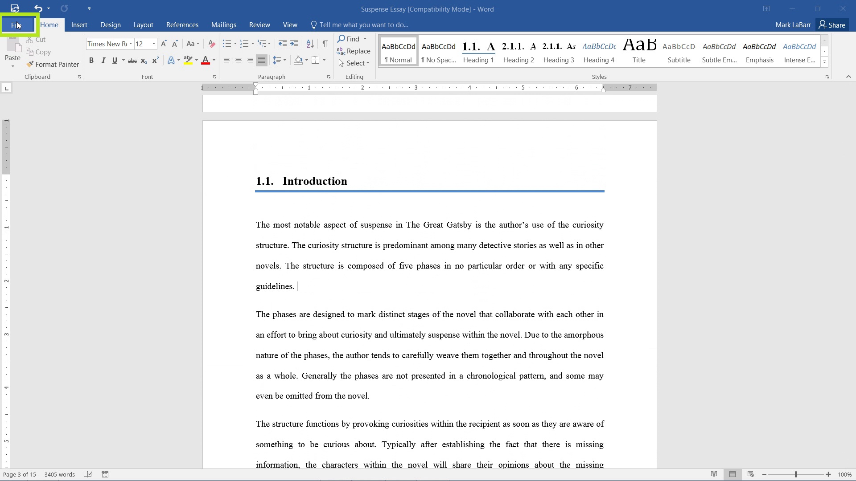Image resolution: width=856 pixels, height=481 pixels.
Task: Open the Insert ribbon tab
Action: point(79,24)
